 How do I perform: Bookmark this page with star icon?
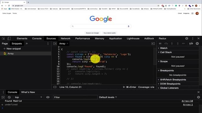click(158, 6)
